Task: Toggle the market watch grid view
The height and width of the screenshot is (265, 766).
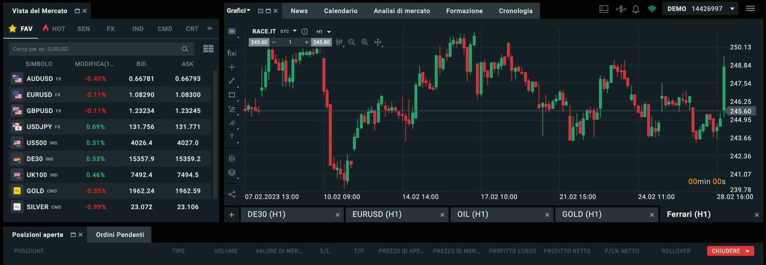Action: tap(208, 49)
